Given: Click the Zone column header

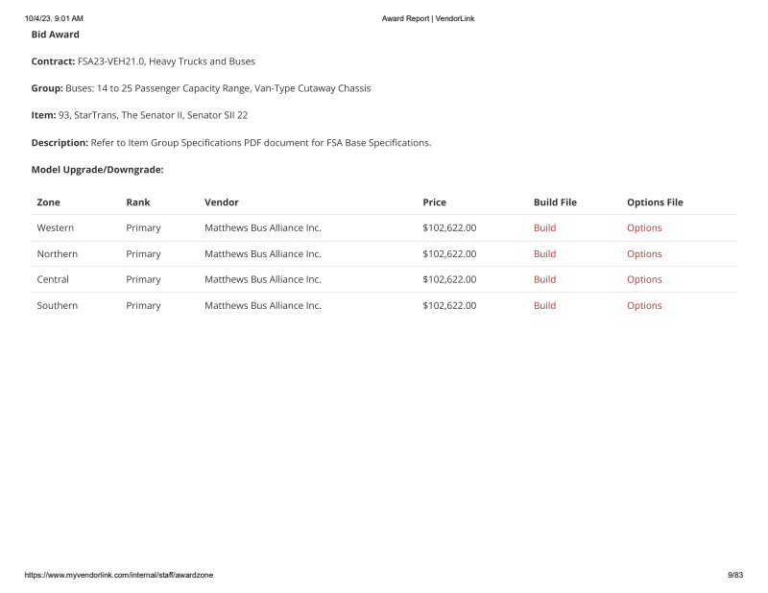Looking at the screenshot, I should (48, 202).
